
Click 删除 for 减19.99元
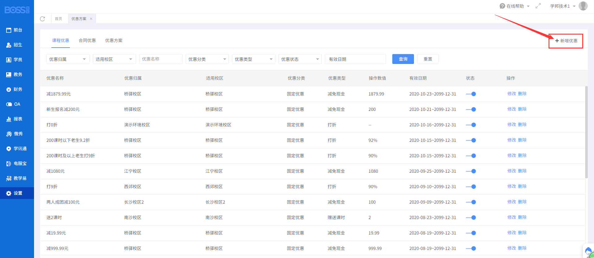coord(522,233)
